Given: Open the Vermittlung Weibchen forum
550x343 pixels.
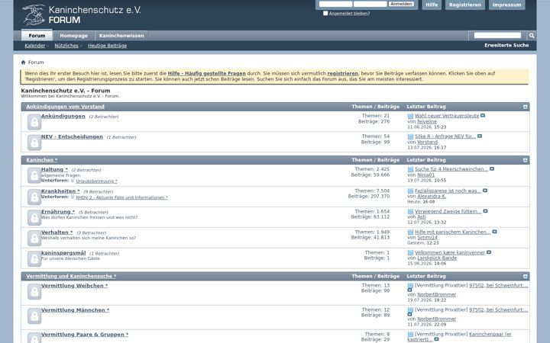Looking at the screenshot, I should [74, 286].
